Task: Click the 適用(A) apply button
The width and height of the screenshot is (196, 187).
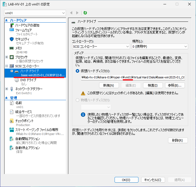Action: 180,180
